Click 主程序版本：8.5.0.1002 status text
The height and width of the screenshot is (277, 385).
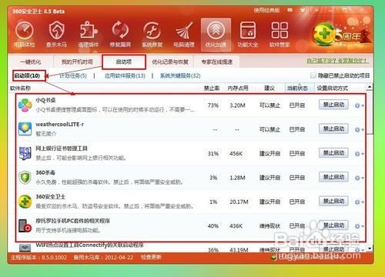tap(38, 257)
